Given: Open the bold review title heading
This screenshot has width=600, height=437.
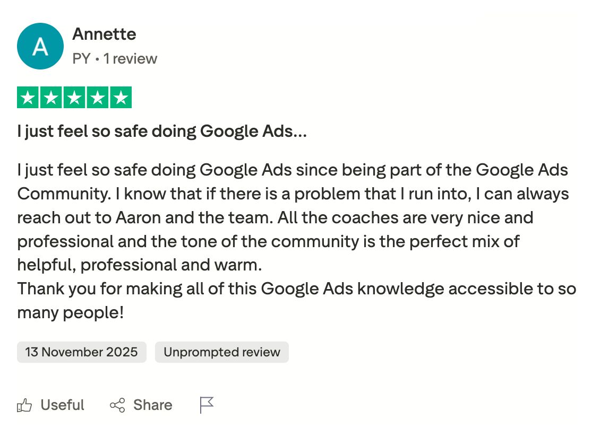Looking at the screenshot, I should point(162,131).
